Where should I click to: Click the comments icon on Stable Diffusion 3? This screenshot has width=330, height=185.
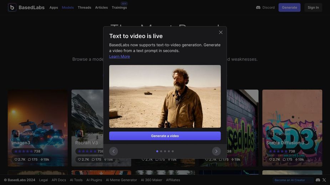[284, 160]
